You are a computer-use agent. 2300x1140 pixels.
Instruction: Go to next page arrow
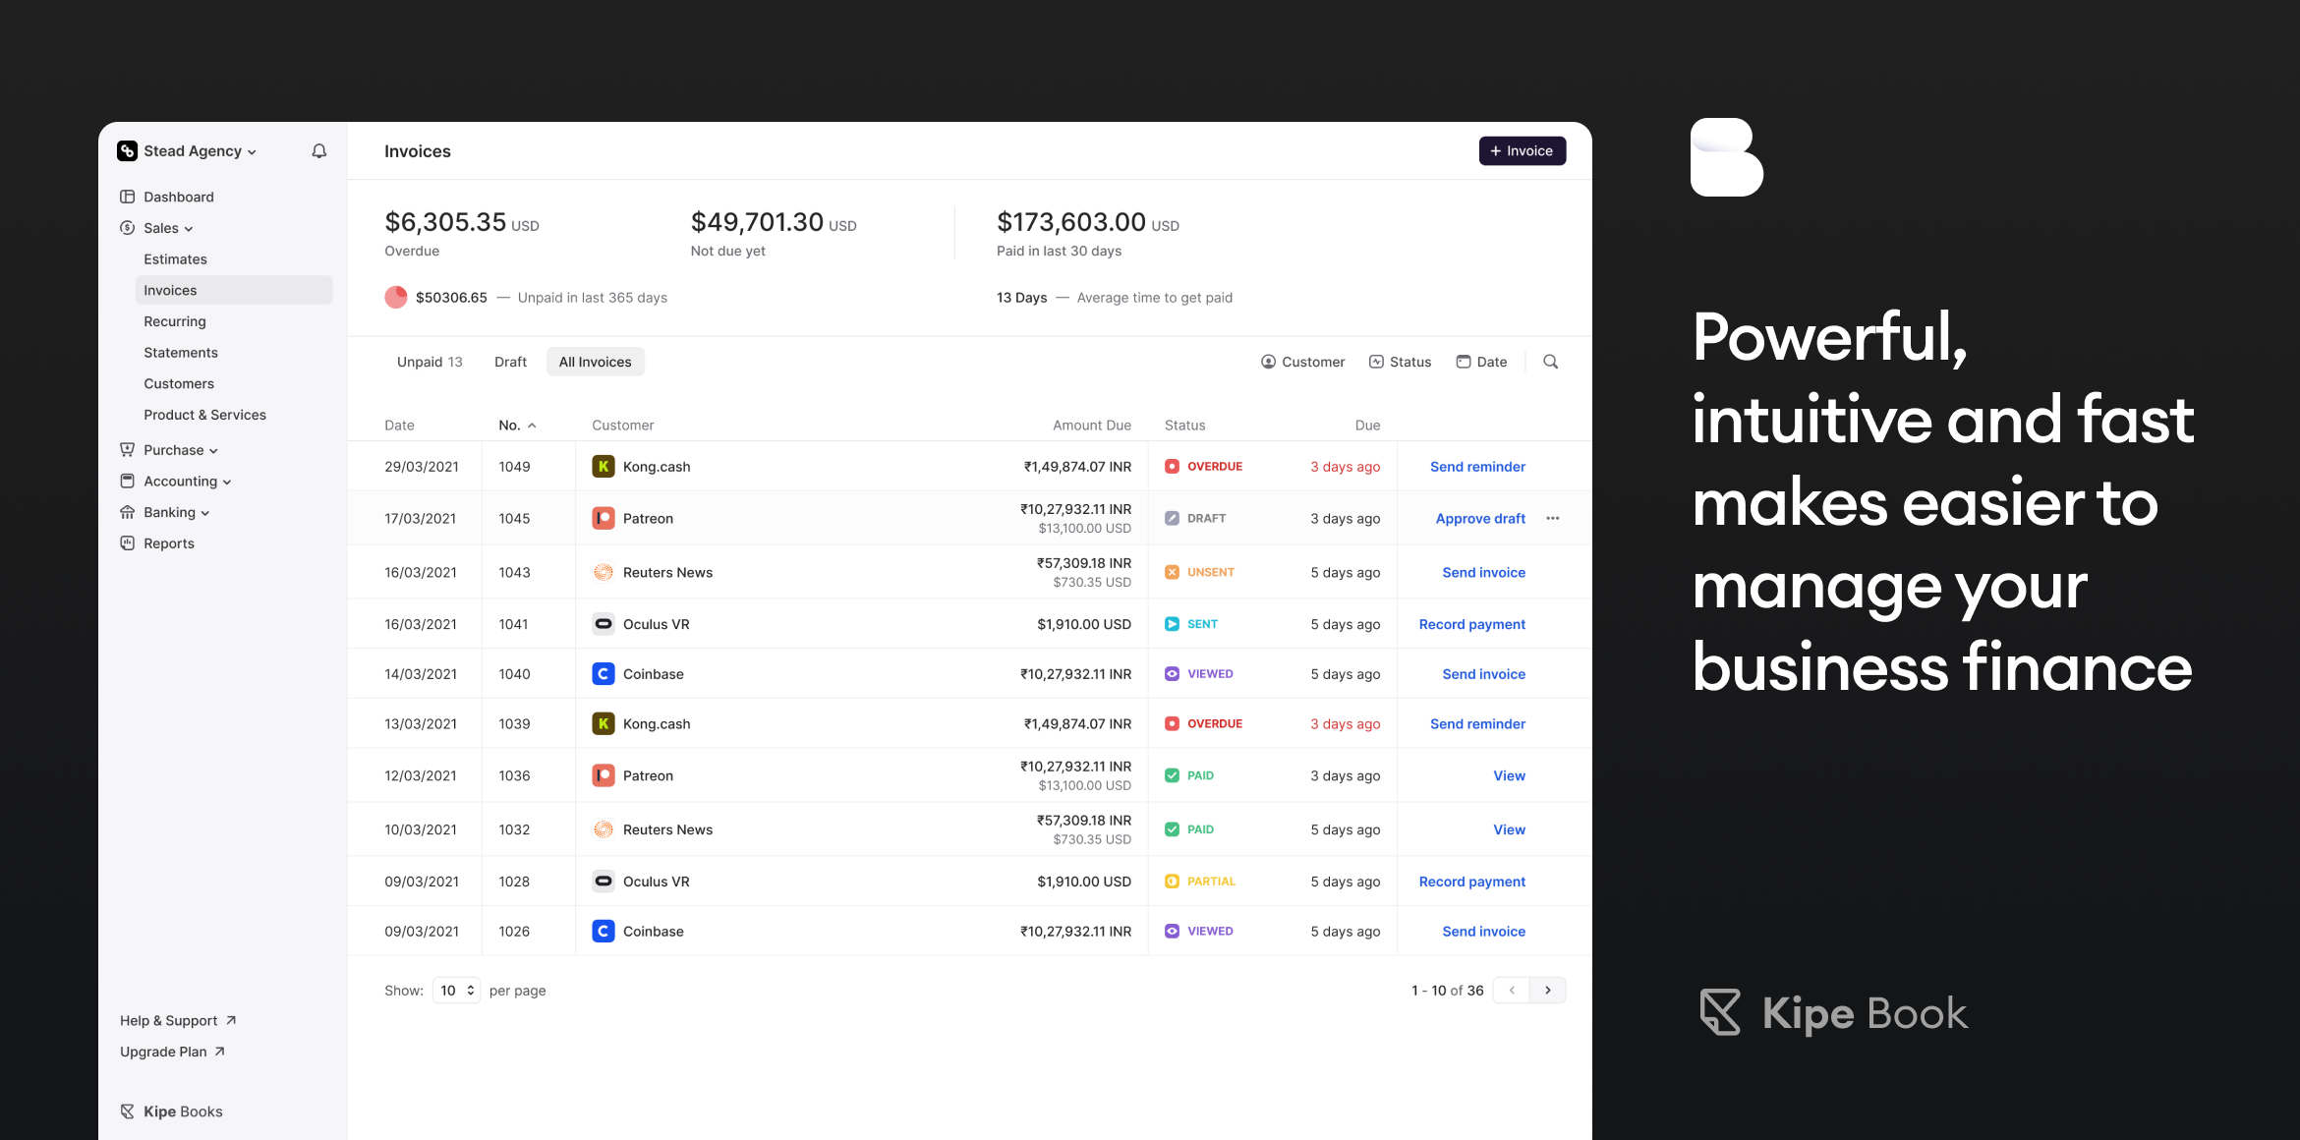point(1547,991)
